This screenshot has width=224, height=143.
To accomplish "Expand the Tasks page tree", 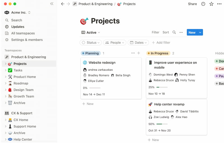I will 5,70.
